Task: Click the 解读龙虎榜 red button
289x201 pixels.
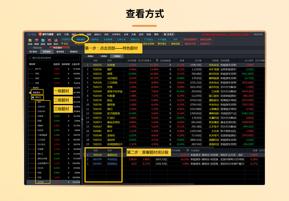Action: point(206,39)
